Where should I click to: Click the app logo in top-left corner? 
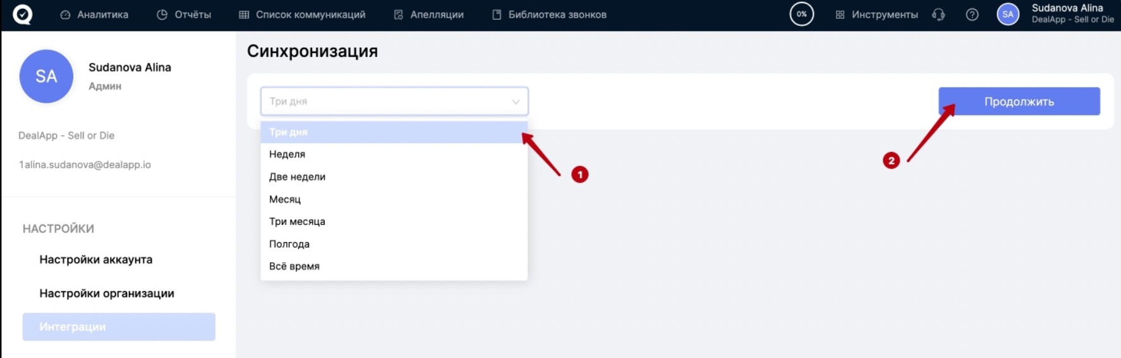click(x=23, y=14)
